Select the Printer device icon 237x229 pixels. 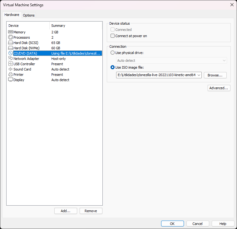[x=10, y=75]
